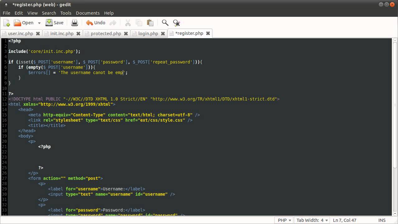Click the Print icon
Screen dimensions: 398x224
pos(75,23)
